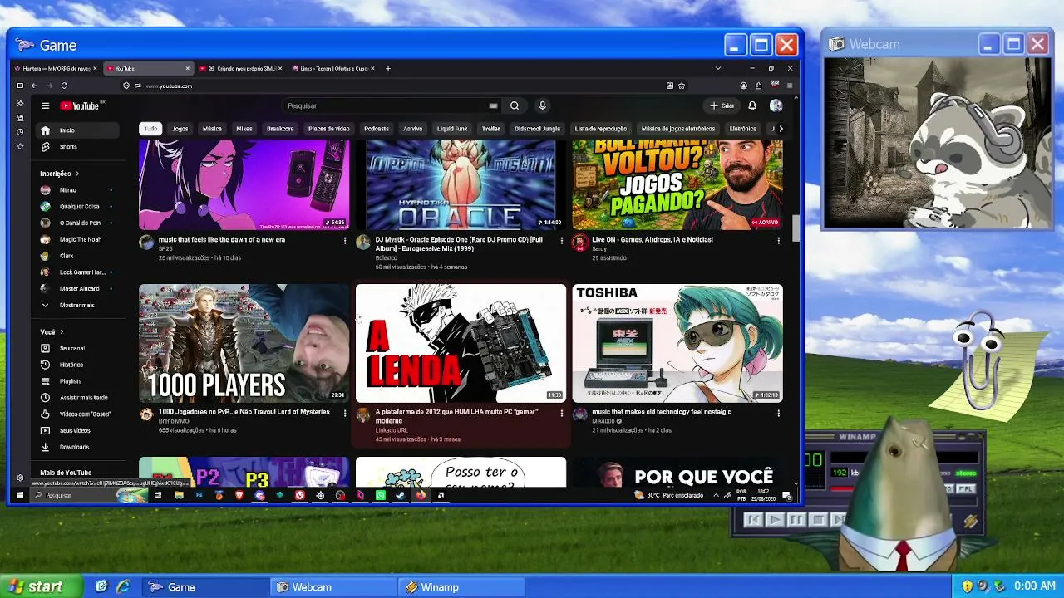Open options menu for the Oracle Episode One video
Viewport: 1064px width, 598px height.
click(x=562, y=241)
